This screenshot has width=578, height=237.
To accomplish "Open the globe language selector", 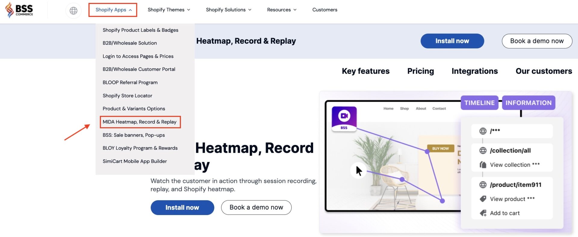I will (x=73, y=11).
